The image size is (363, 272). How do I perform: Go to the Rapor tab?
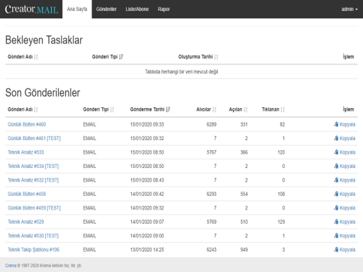[164, 9]
